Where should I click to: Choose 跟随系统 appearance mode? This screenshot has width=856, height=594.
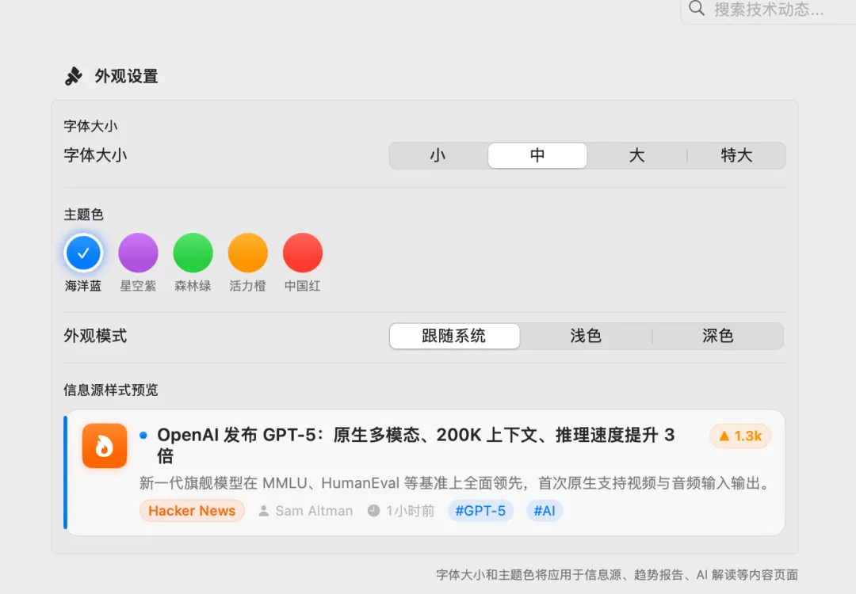(x=454, y=336)
